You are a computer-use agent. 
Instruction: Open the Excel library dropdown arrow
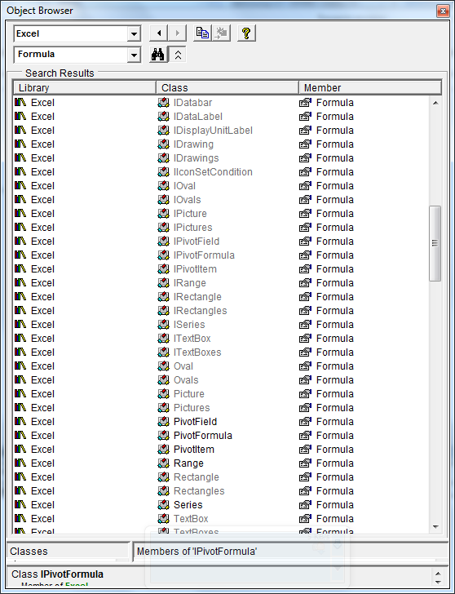point(134,33)
